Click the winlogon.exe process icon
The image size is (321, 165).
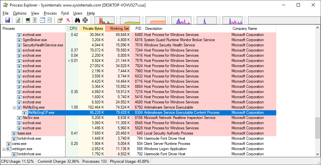(9, 149)
